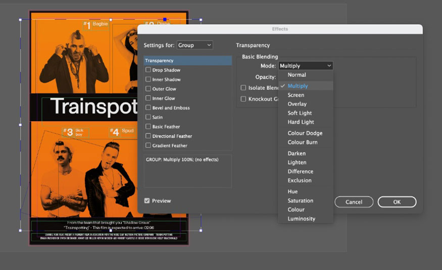Open the Settings for Group dropdown
The width and height of the screenshot is (442, 270).
tap(195, 45)
